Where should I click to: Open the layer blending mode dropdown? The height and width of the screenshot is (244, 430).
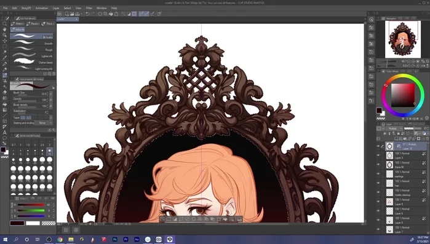click(394, 128)
